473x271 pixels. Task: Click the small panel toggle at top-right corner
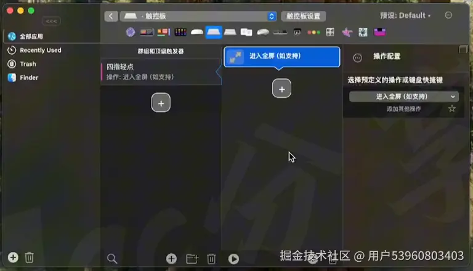coord(463,49)
